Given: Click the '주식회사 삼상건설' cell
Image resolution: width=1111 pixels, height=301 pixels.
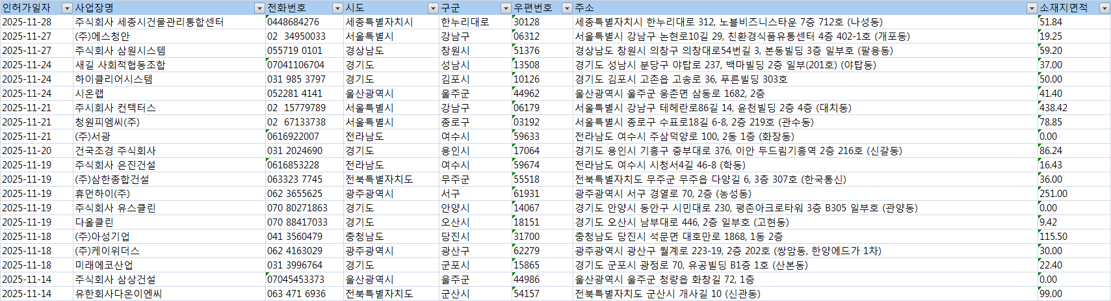Looking at the screenshot, I should pyautogui.click(x=169, y=280).
